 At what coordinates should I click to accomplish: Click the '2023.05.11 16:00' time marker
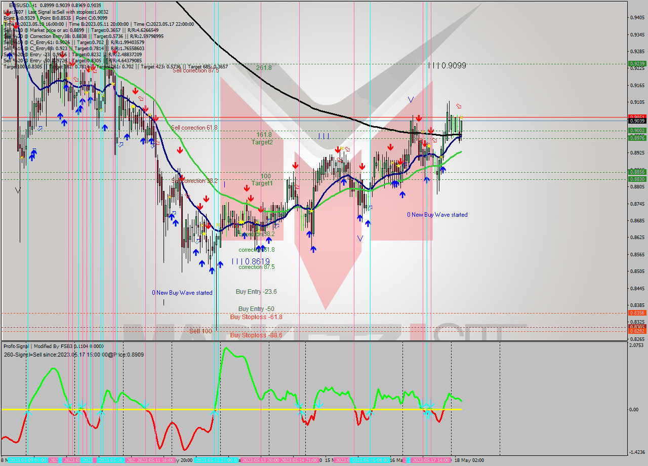click(x=155, y=460)
